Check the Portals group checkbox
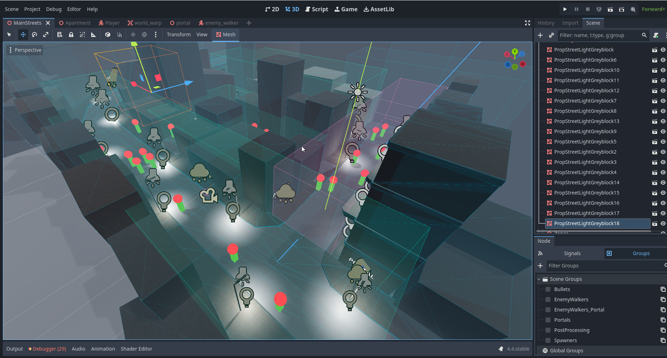Screen dimensions: 667x358 point(548,320)
